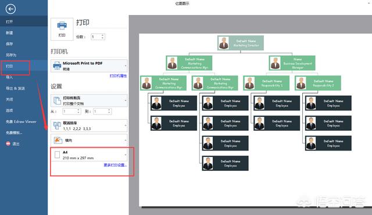Go back using the circled arrow icon
The height and width of the screenshot is (215, 372).
[10, 9]
